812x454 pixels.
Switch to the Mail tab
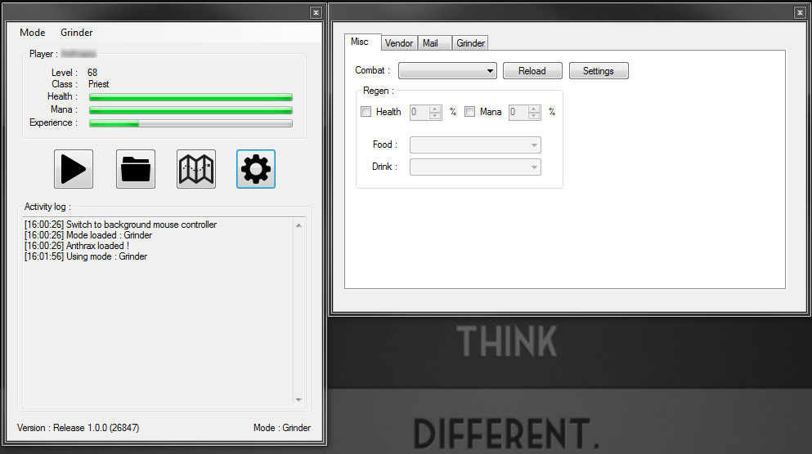430,43
